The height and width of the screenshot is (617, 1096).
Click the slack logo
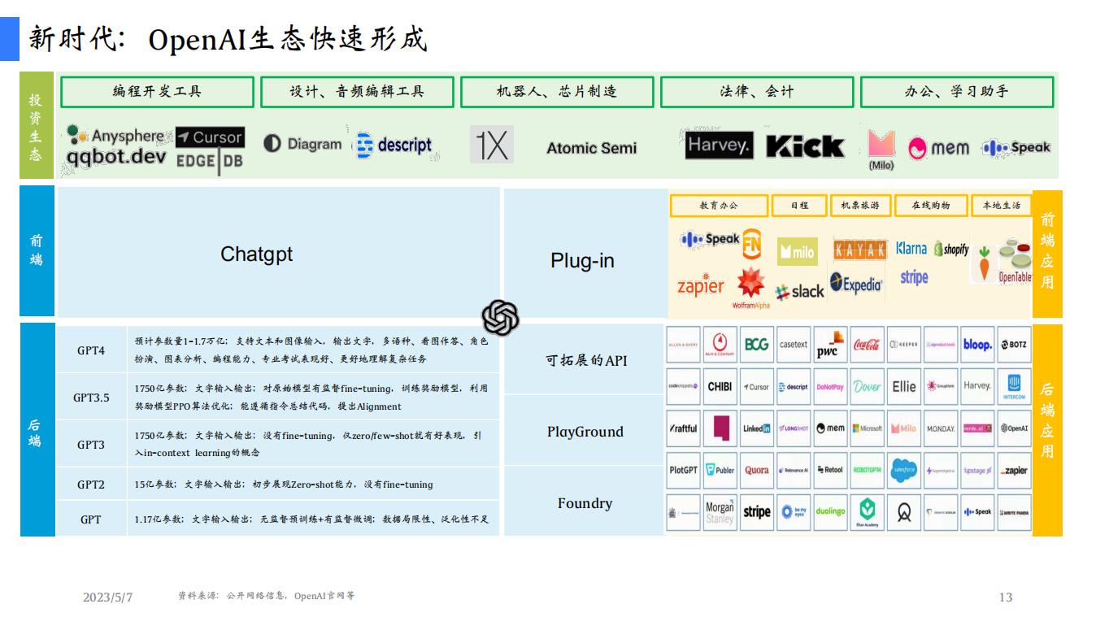(799, 292)
